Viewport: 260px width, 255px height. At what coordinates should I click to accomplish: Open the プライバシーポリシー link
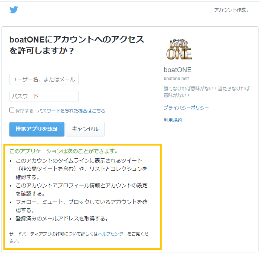point(186,108)
